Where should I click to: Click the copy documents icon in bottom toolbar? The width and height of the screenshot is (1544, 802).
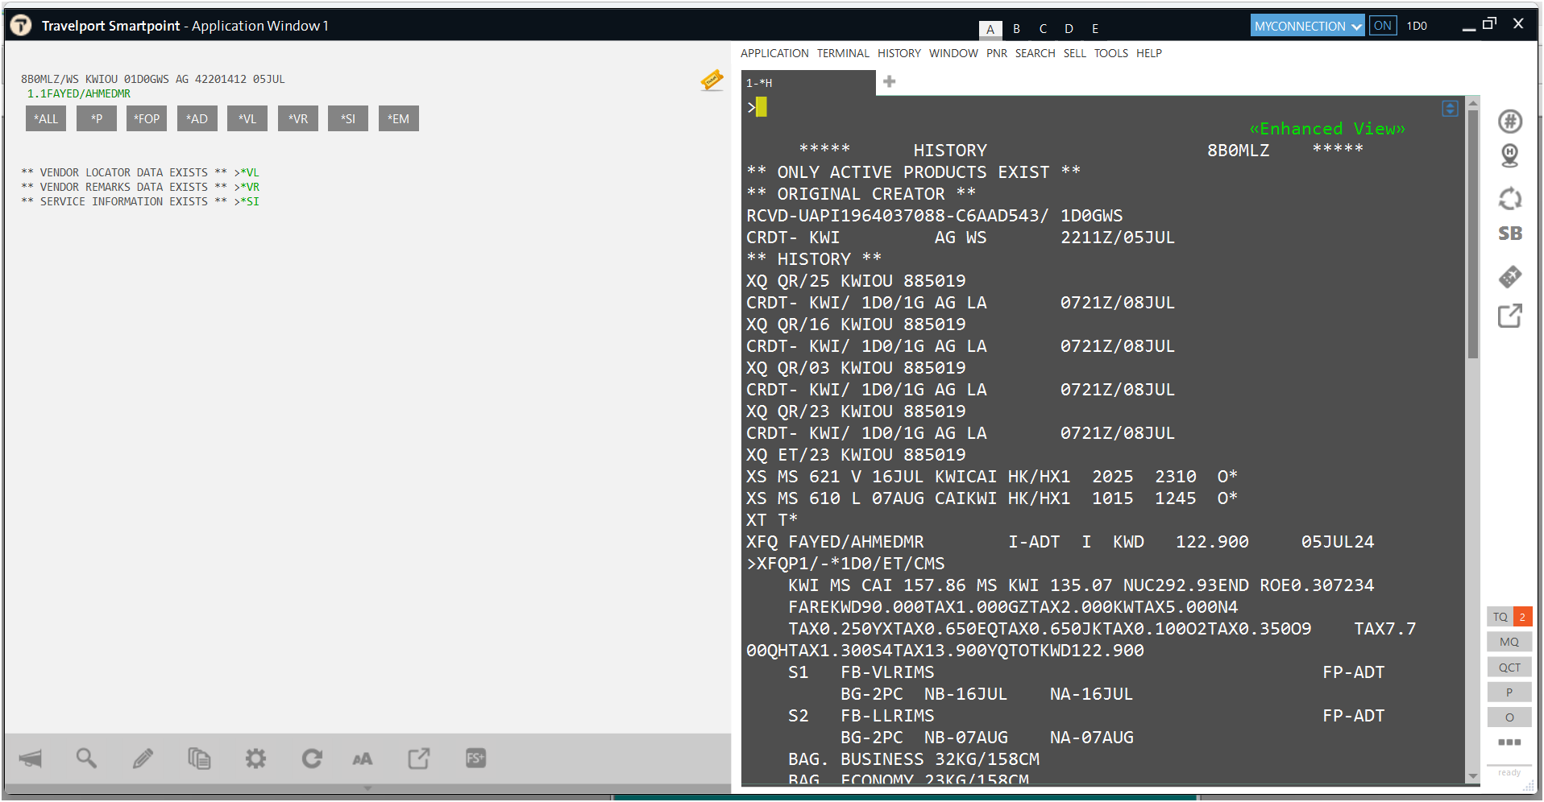coord(199,759)
